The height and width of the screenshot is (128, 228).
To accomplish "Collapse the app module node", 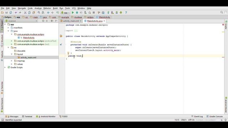I will click(x=5, y=25).
